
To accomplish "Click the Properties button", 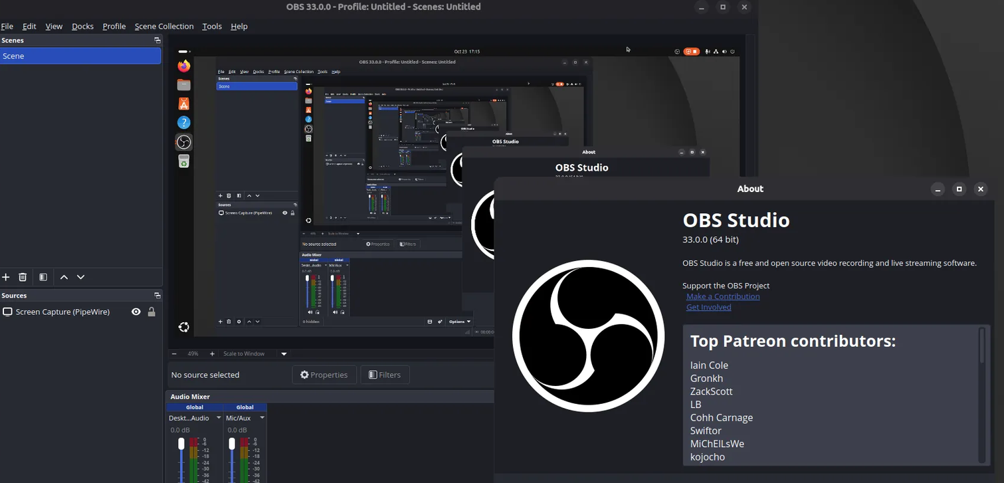I will [324, 375].
